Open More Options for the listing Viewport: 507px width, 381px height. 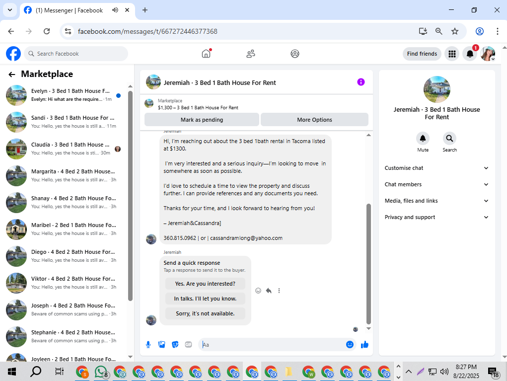click(x=314, y=120)
